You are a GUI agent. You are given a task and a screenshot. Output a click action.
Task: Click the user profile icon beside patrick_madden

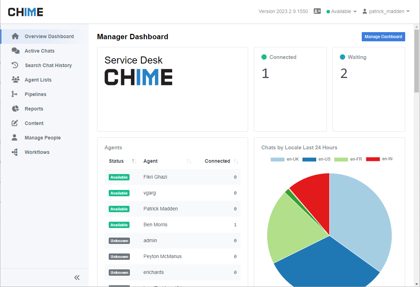tap(365, 11)
